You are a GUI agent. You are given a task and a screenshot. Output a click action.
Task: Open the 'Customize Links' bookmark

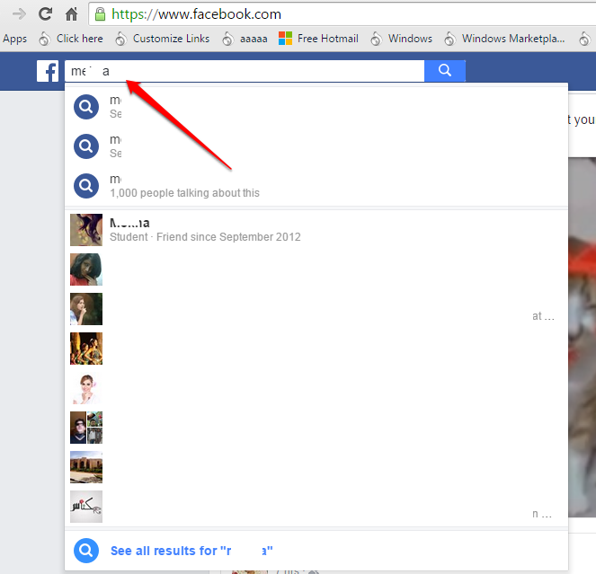click(x=163, y=39)
